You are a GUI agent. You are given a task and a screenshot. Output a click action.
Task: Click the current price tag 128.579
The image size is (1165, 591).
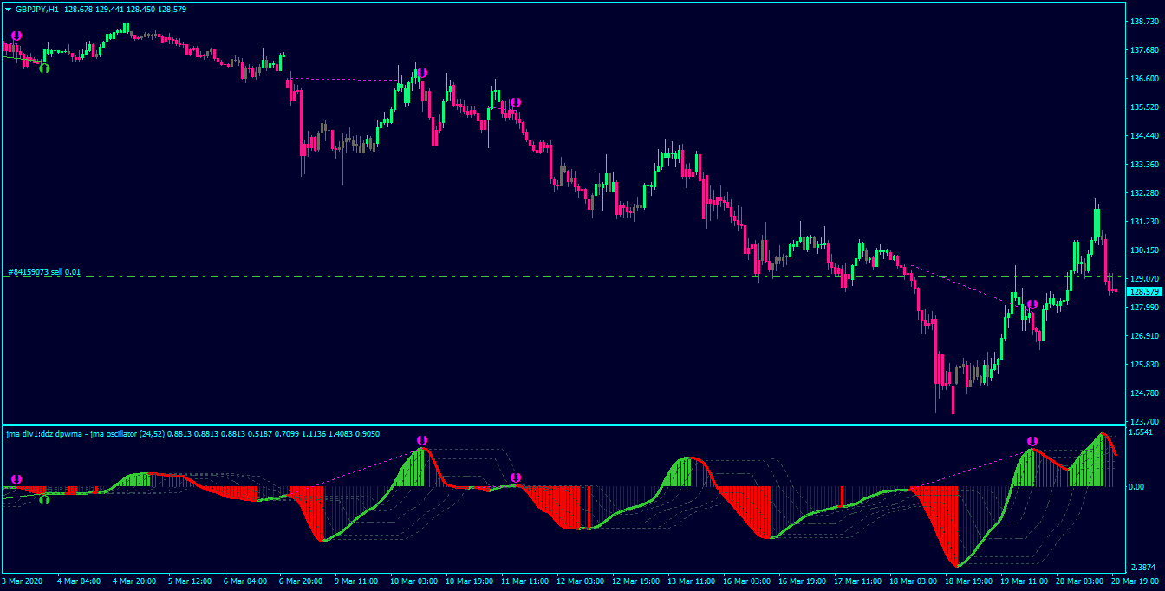click(x=1144, y=292)
